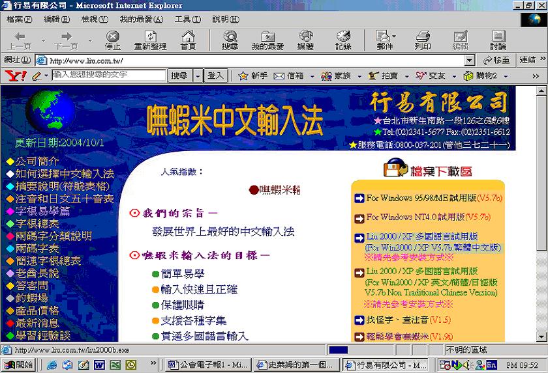Click the 開始 Start button
The height and width of the screenshot is (373, 548).
pos(18,365)
